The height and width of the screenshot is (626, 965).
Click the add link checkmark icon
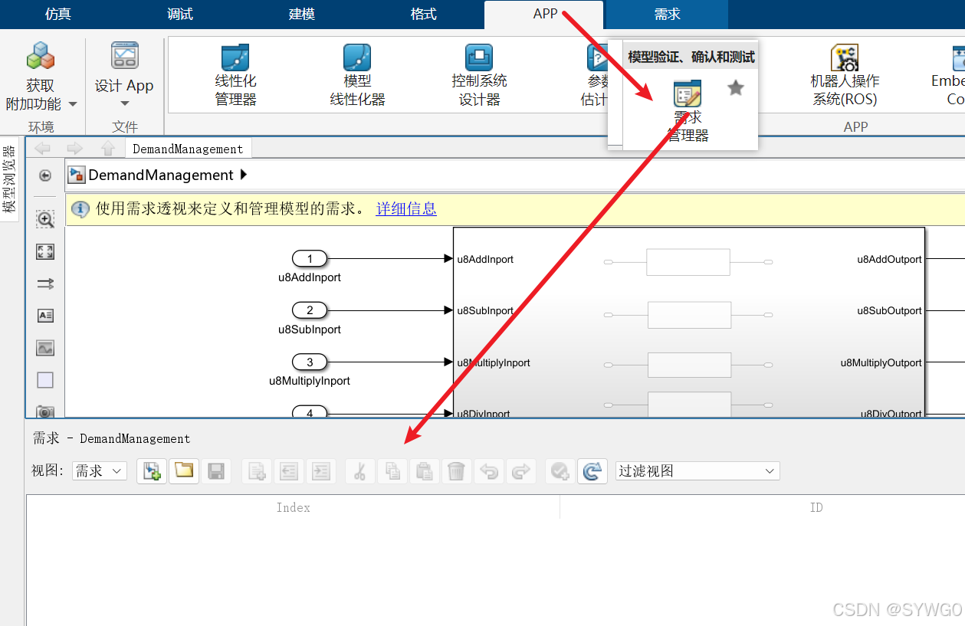560,470
